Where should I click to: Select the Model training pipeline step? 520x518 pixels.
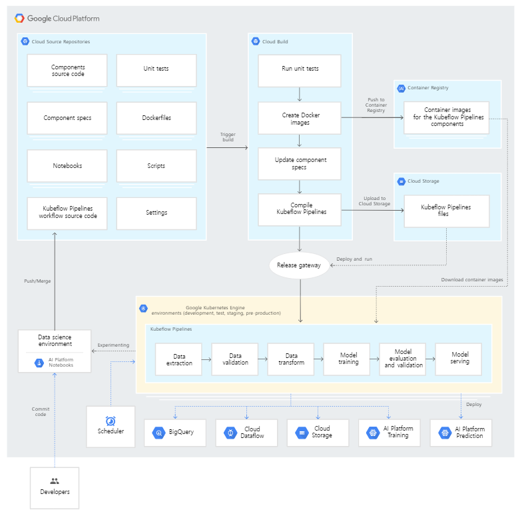point(347,359)
